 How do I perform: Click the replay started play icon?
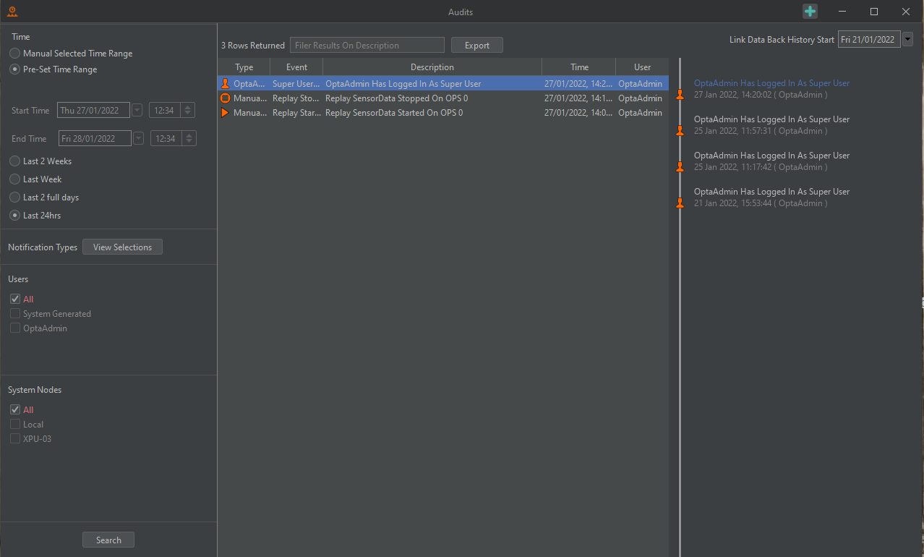[x=225, y=113]
